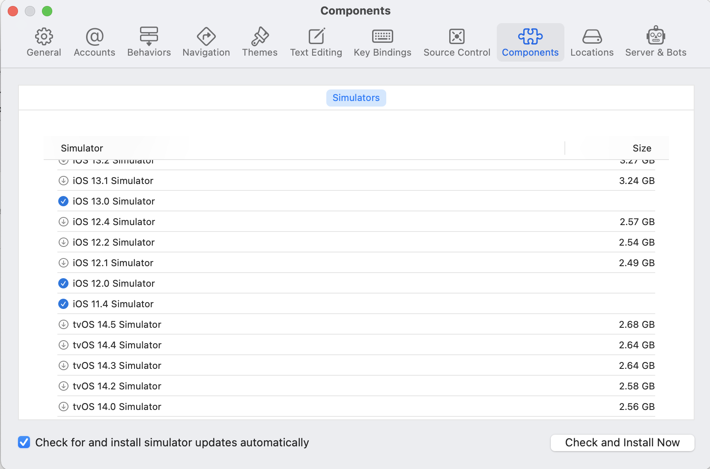The image size is (710, 469).
Task: Download the iOS 12.1 Simulator
Action: (x=63, y=263)
